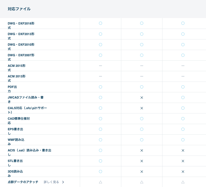Screen dimensions: 206x187
Task: Click the 点群データのアタッチ row label
Action: coord(23,182)
